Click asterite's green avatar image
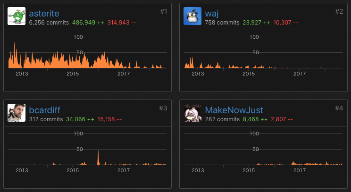This screenshot has width=351, height=192. point(17,17)
